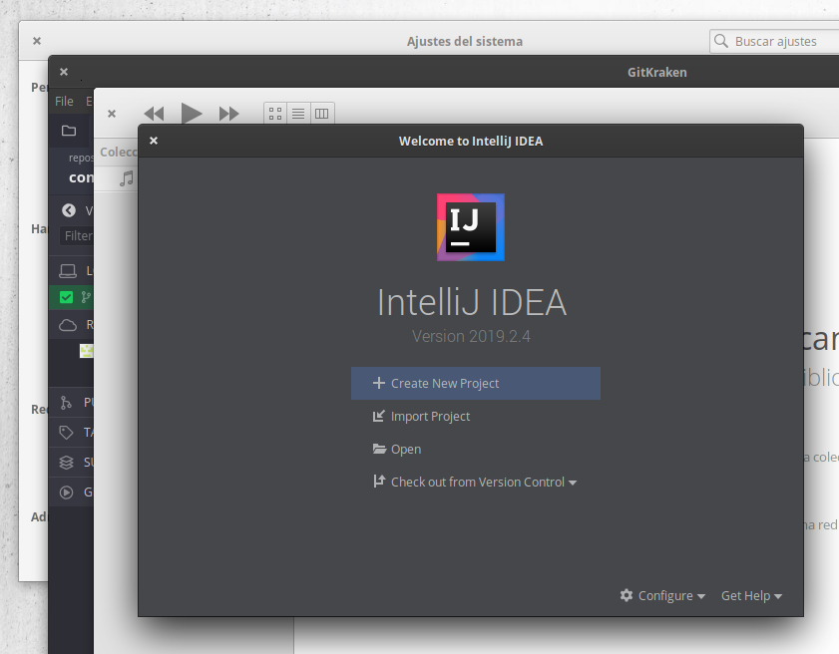This screenshot has width=839, height=654.
Task: Open the Get Help dropdown
Action: [751, 596]
